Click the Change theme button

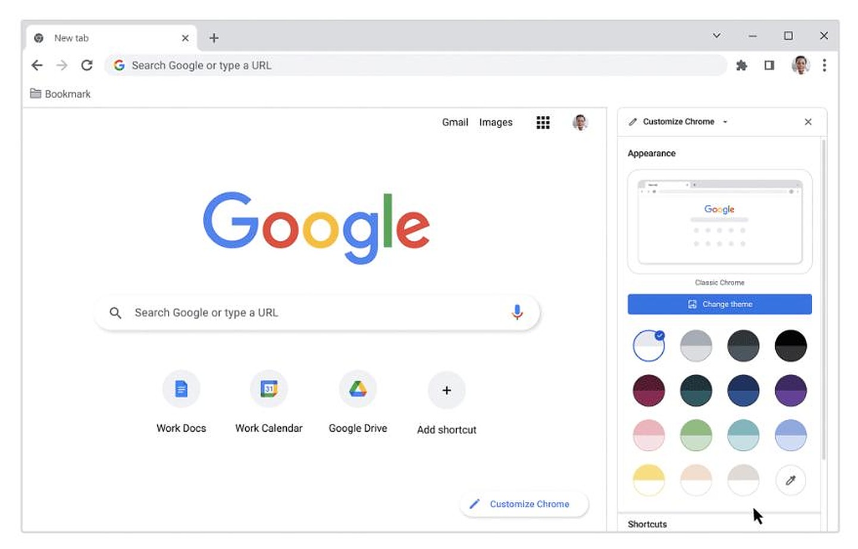coord(720,304)
